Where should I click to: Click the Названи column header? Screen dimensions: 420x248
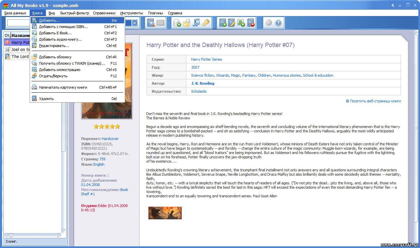(21, 35)
